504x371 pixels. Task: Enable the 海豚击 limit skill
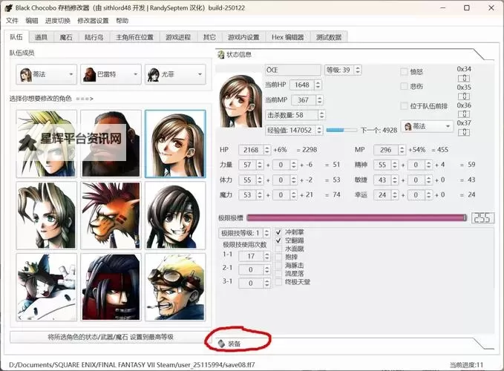(278, 266)
